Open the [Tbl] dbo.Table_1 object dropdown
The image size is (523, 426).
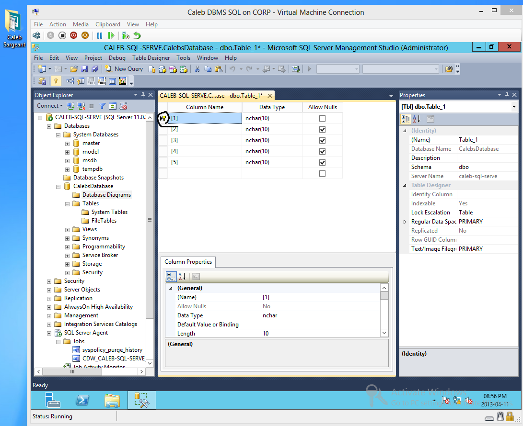coord(514,107)
